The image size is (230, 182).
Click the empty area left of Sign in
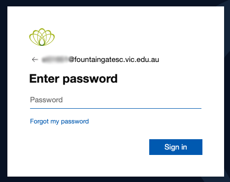coord(90,147)
